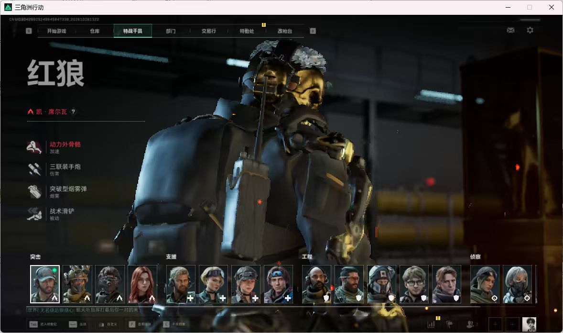563x333 pixels.
Task: Select the 支援 operator with blue goggles
Action: tap(278, 284)
